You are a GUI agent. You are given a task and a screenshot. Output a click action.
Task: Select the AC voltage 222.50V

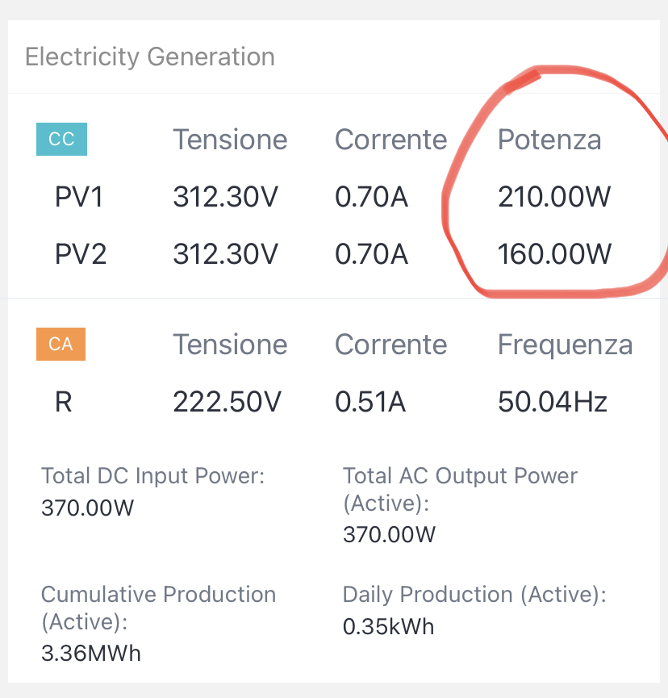(227, 402)
